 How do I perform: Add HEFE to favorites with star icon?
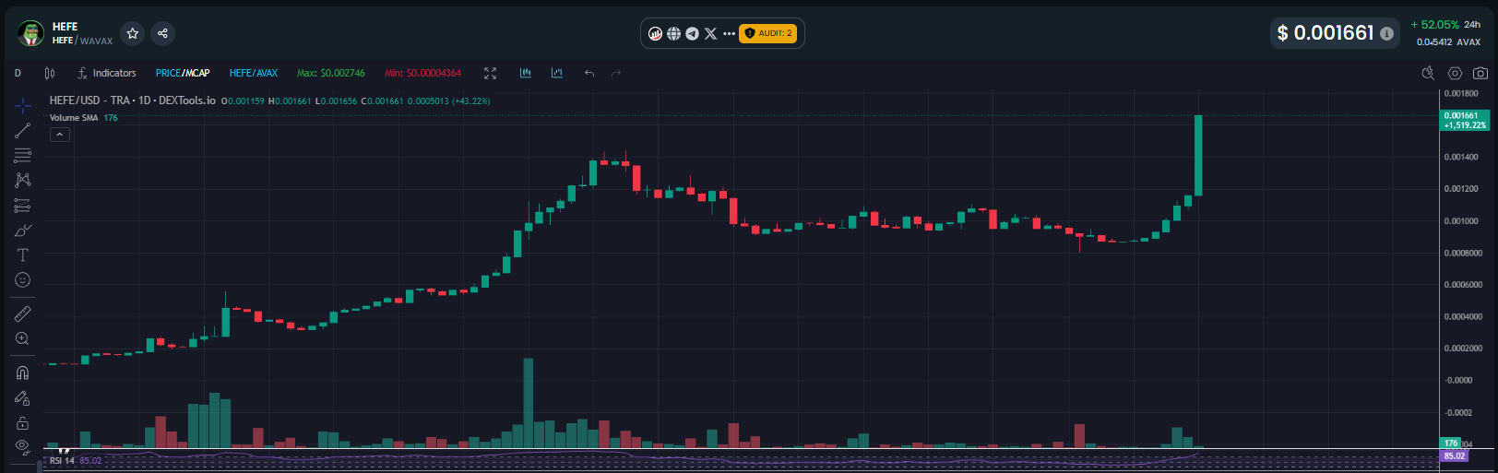[133, 33]
